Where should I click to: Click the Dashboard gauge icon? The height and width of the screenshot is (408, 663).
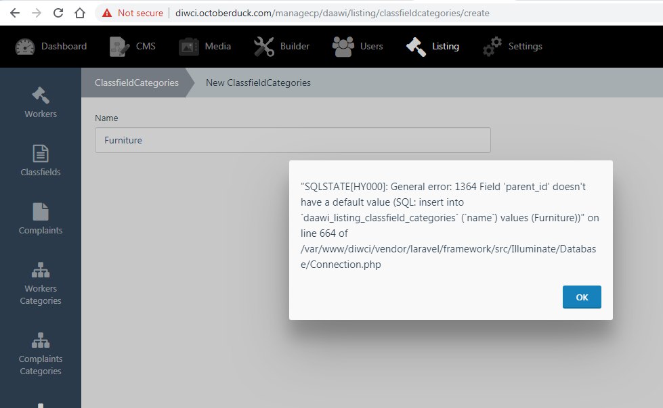pyautogui.click(x=25, y=47)
